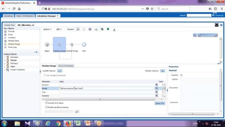Image resolution: width=225 pixels, height=127 pixels.
Task: Check the Disabled property checkbox
Action: (181, 75)
